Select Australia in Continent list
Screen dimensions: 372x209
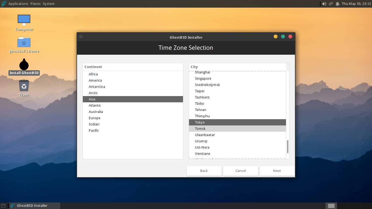click(x=133, y=112)
